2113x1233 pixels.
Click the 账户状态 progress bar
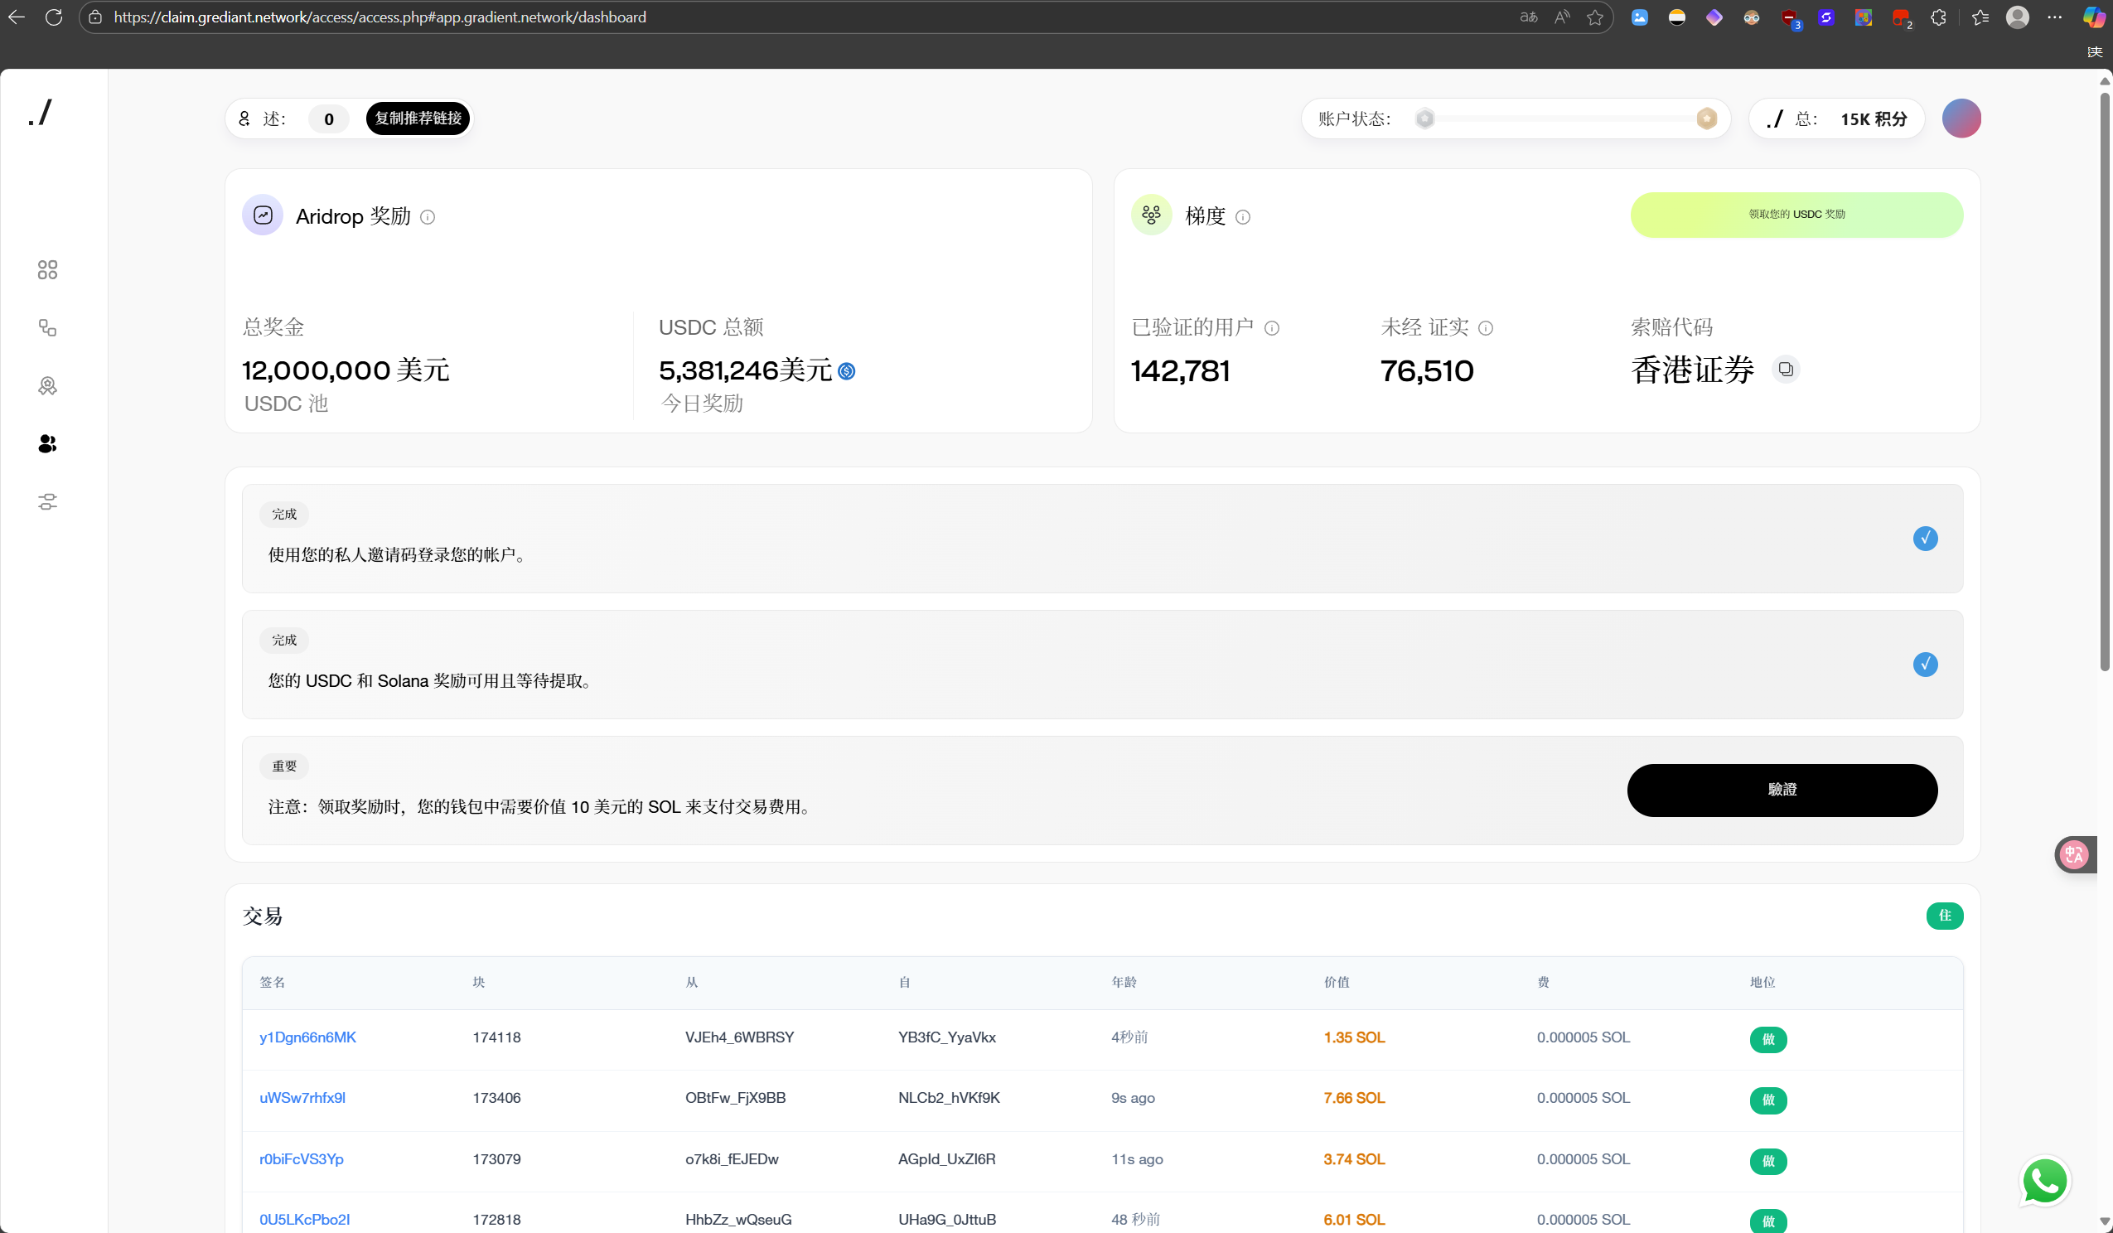coord(1565,118)
